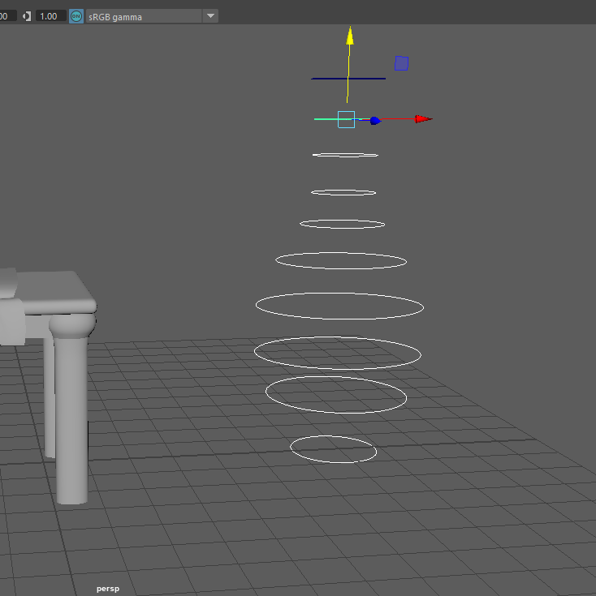Toggle the color management ON button

pyautogui.click(x=76, y=15)
